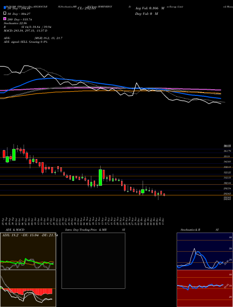Click the 302.44 price axis label
This screenshot has width=233, height=307.
227,183
